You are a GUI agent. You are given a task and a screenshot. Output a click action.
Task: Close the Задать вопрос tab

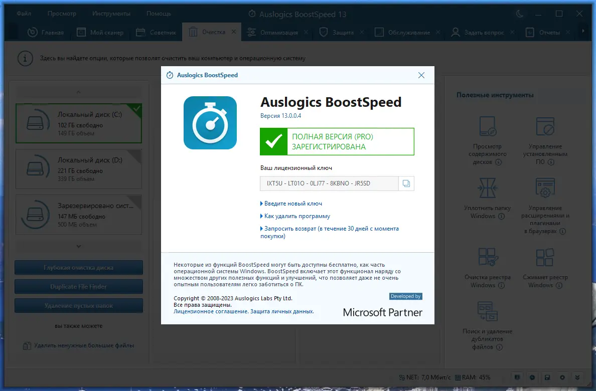512,32
